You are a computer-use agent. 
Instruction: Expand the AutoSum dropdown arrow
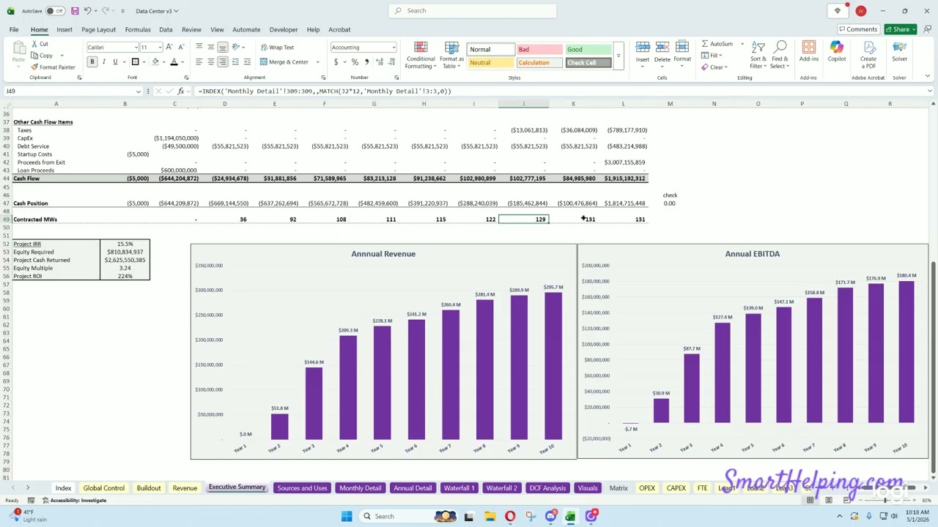click(x=742, y=44)
